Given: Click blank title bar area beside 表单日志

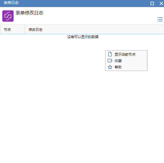Looking at the screenshot, I should pyautogui.click(x=84, y=3).
